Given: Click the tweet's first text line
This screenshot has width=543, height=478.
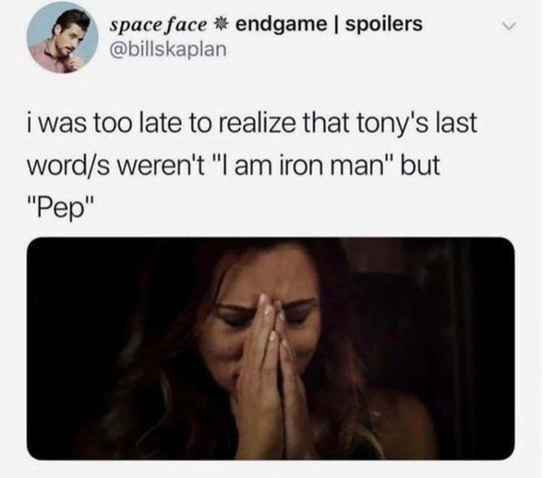Looking at the screenshot, I should click(251, 124).
